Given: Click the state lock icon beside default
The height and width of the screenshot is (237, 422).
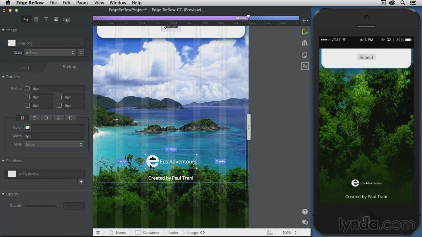Looking at the screenshot, I should coord(81,53).
